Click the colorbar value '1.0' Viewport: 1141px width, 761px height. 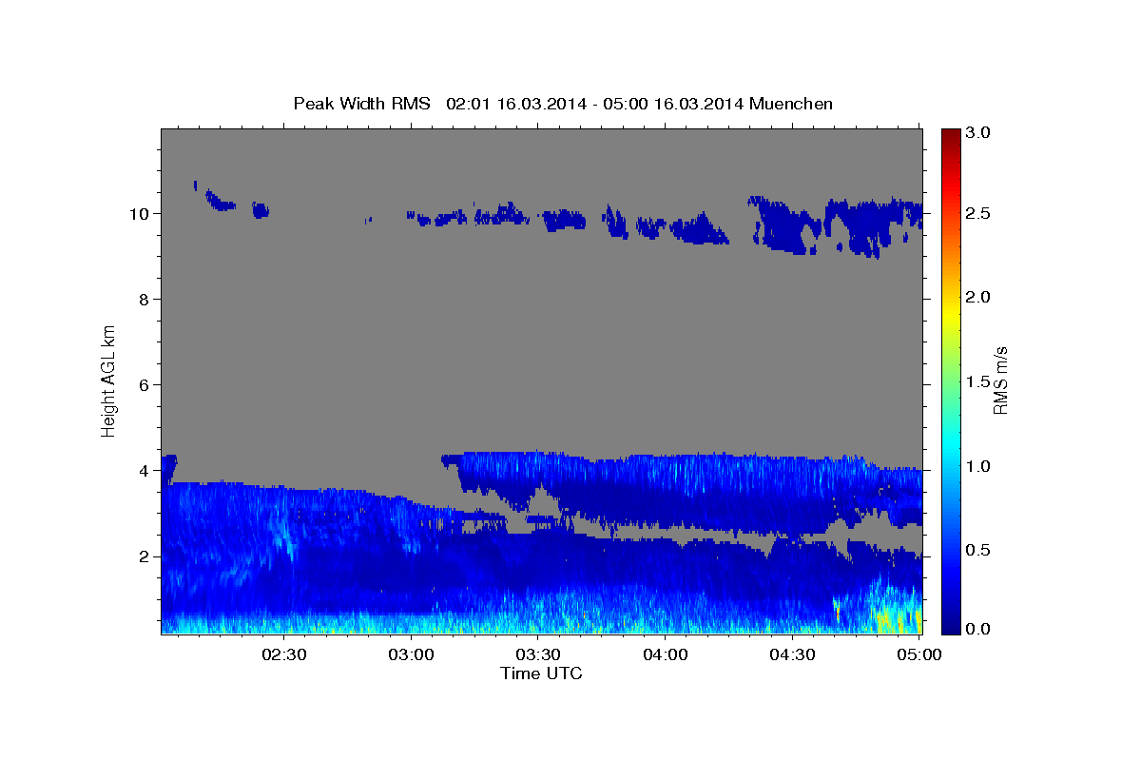click(979, 466)
